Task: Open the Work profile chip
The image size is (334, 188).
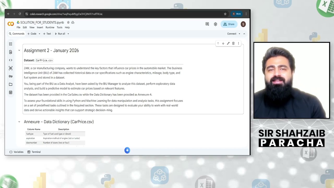Action: [x=237, y=14]
